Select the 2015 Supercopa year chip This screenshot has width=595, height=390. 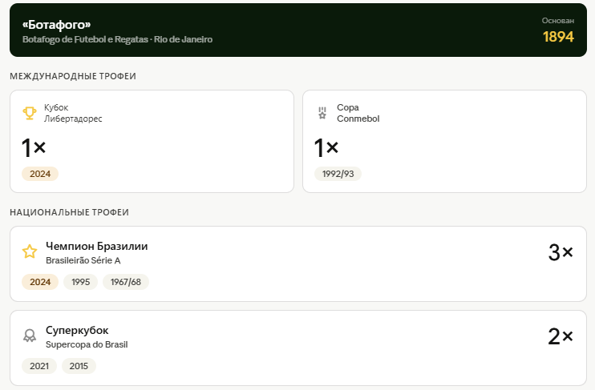pyautogui.click(x=79, y=366)
